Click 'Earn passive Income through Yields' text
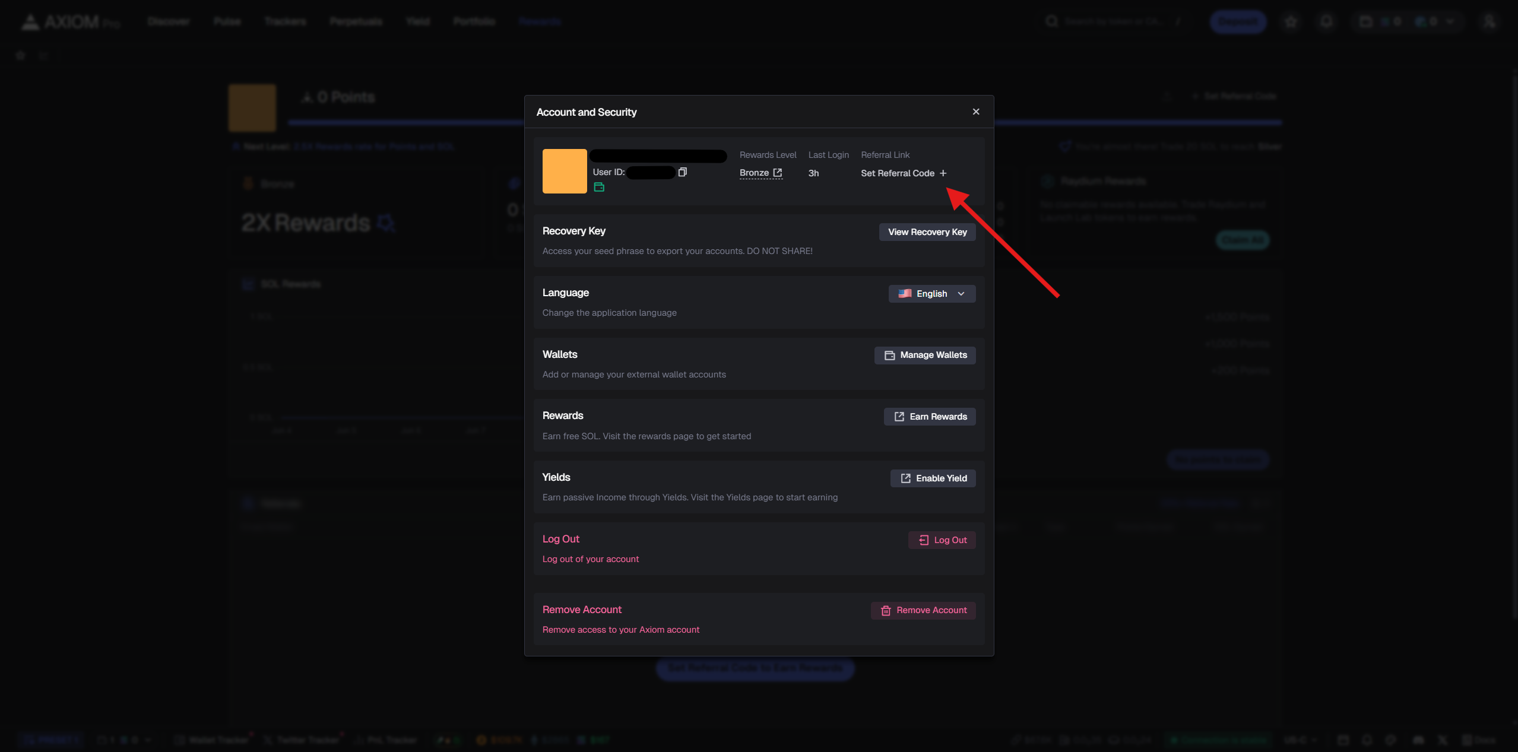 click(x=689, y=497)
